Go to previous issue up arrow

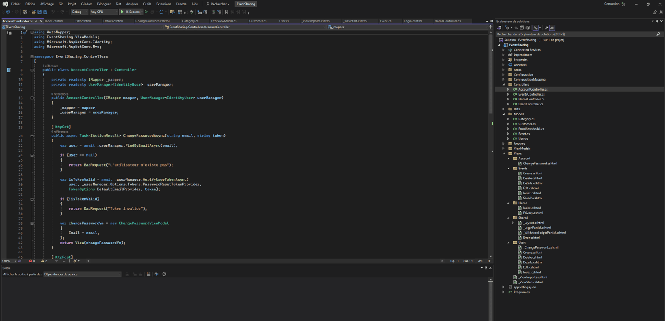tap(57, 261)
